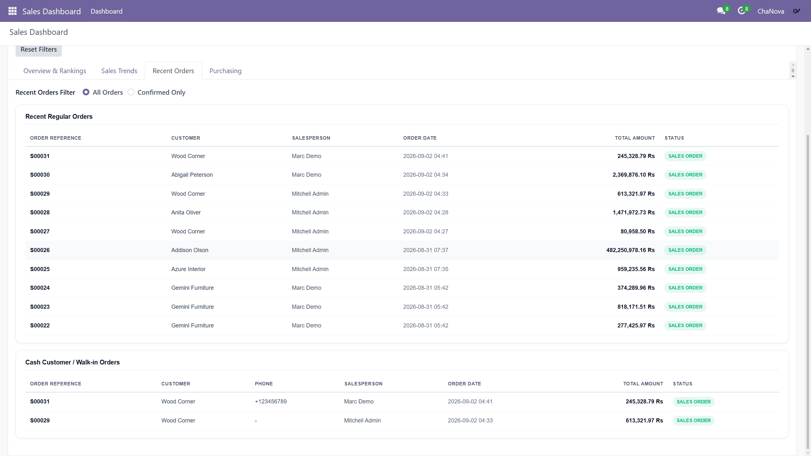Open walk-in order S00029 reference
Screen dimensions: 811x456
tap(40, 421)
